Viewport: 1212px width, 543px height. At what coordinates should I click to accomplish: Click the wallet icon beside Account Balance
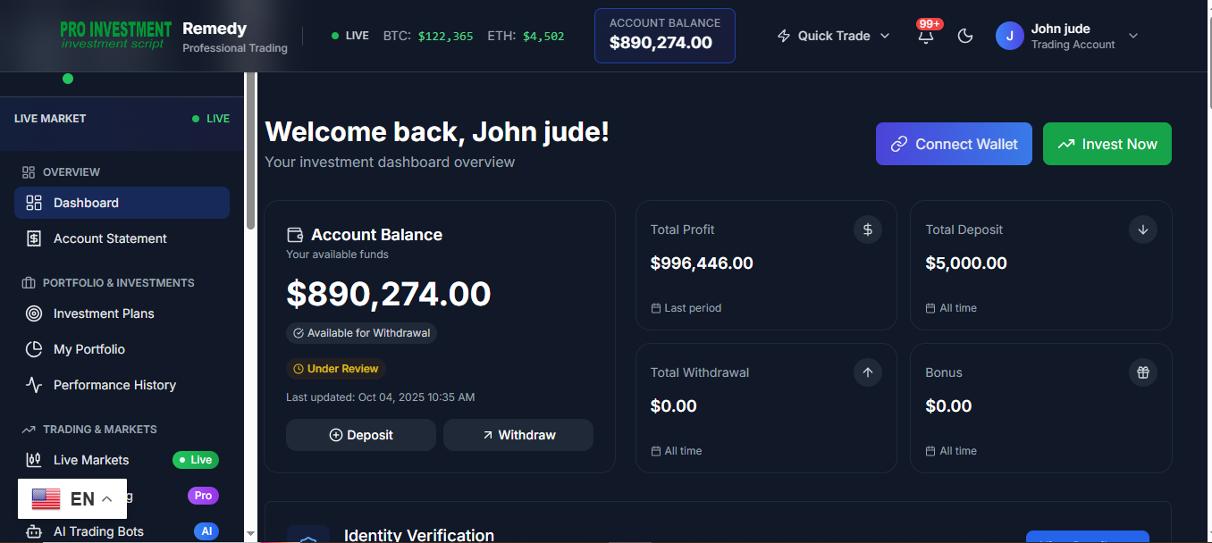[x=294, y=234]
